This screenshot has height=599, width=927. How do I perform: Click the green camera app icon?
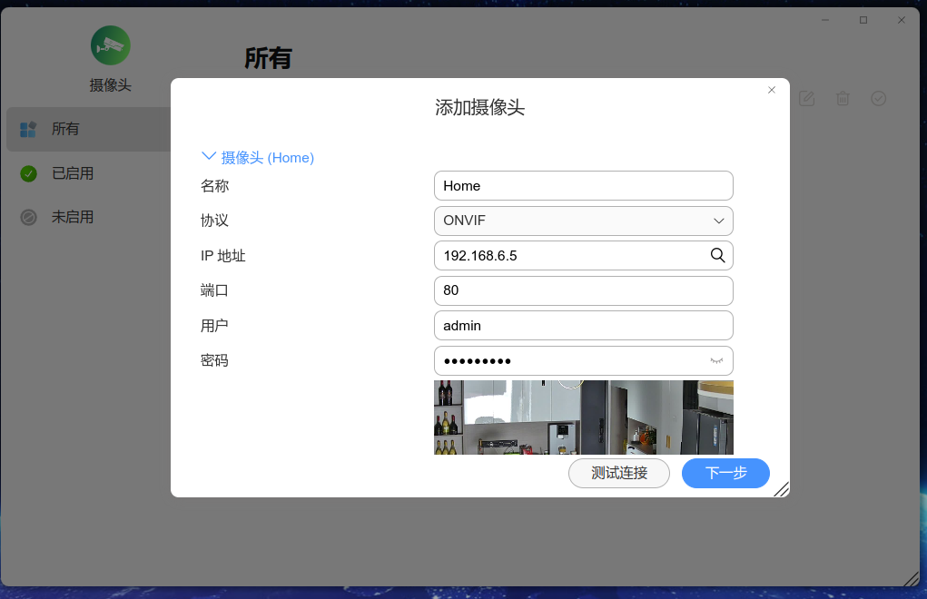pos(111,45)
